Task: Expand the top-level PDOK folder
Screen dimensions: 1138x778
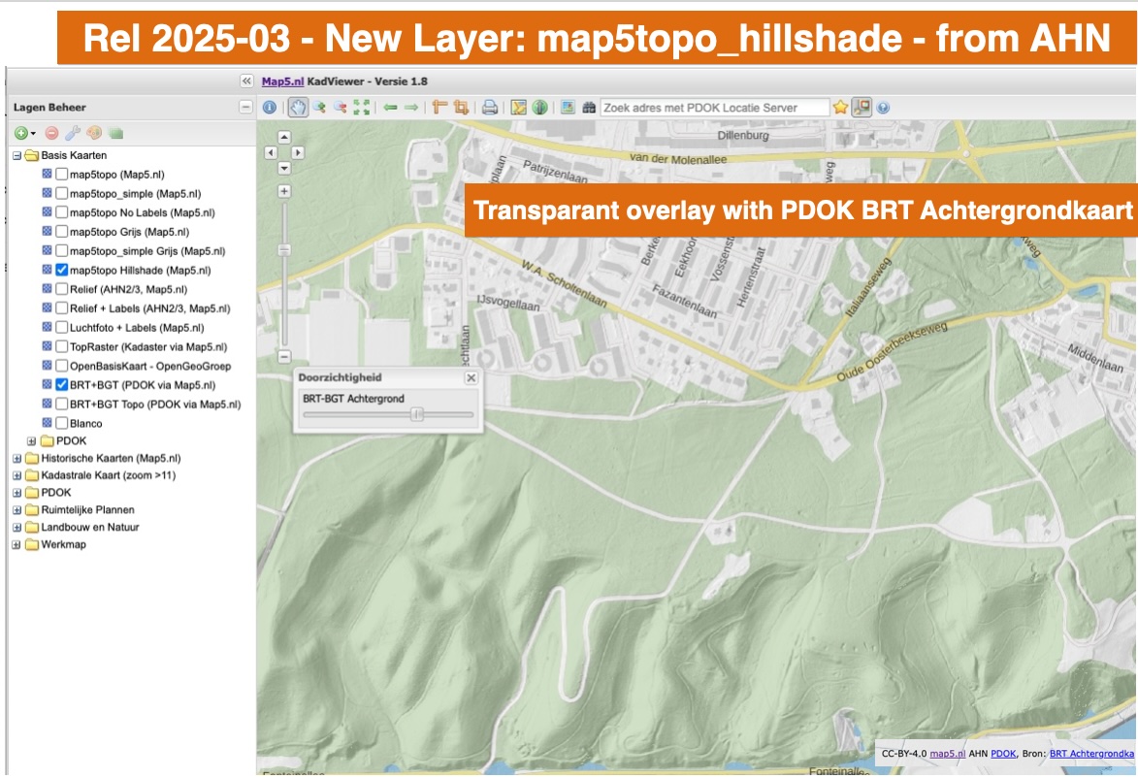Action: click(16, 493)
